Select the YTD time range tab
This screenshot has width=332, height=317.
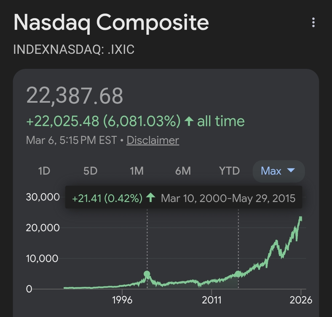229,171
